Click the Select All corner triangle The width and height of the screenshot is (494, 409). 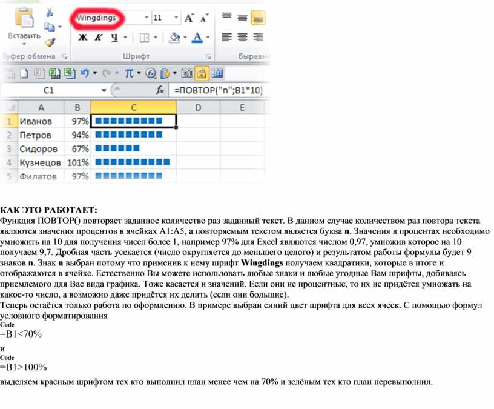10,108
